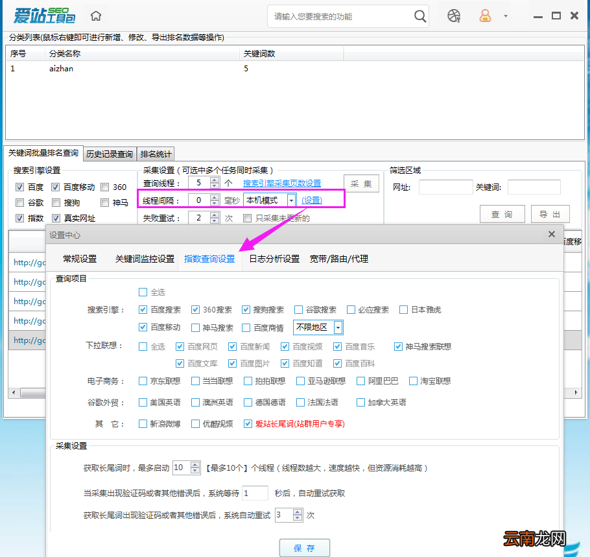590x557 pixels.
Task: Check 全选 in 下拉联想 row
Action: pyautogui.click(x=143, y=347)
